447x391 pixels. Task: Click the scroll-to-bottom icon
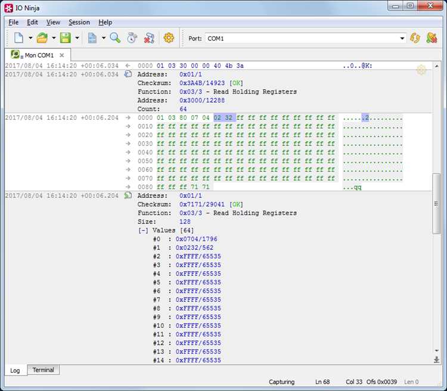436,359
